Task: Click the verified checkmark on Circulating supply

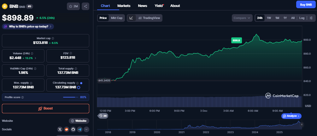Action: (x=81, y=83)
